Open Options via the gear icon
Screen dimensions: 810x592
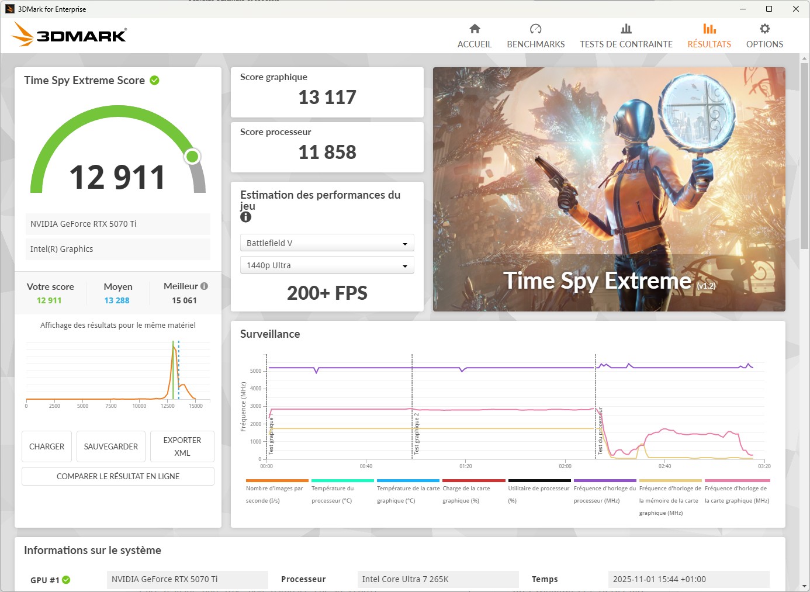[x=764, y=28]
